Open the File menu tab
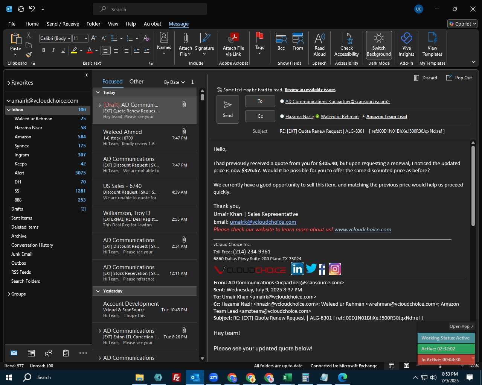This screenshot has width=482, height=385. coord(12,24)
